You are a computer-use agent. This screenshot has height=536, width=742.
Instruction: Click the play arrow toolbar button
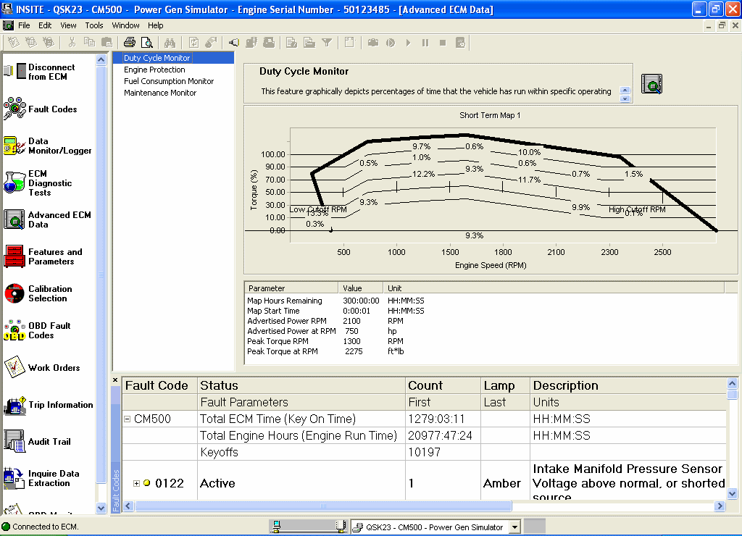coord(408,43)
